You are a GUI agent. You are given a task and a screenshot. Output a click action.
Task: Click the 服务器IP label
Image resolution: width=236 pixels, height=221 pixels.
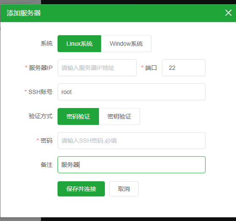click(x=41, y=68)
